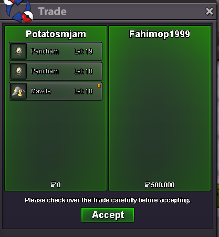Click the Level 18 Pancham sprite icon
This screenshot has width=219, height=237.
pos(18,71)
